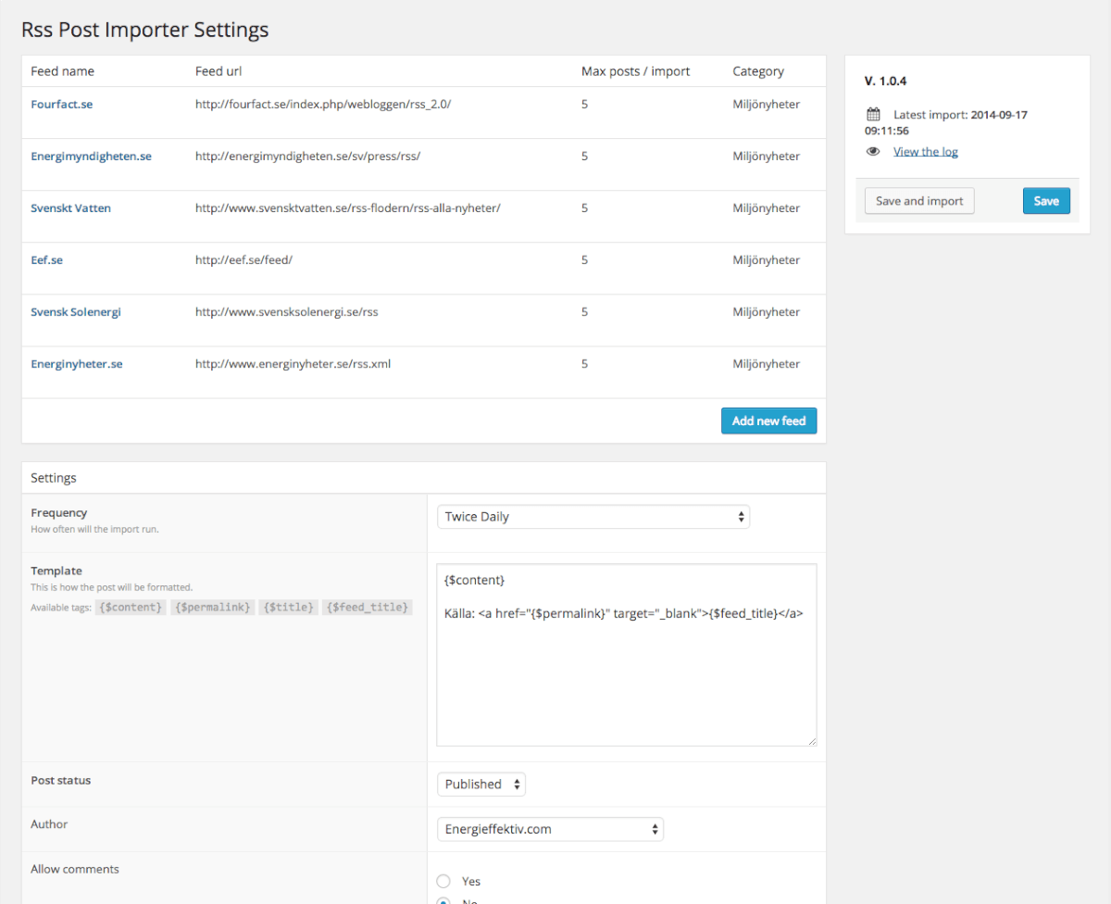Click the calendar icon beside Latest import
The width and height of the screenshot is (1111, 904).
coord(872,114)
